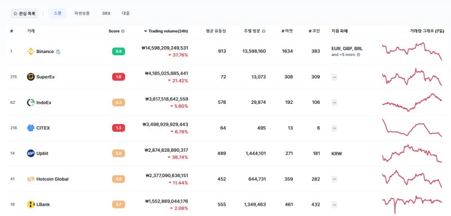
Task: Sort the table by # 마켓 column
Action: [287, 31]
